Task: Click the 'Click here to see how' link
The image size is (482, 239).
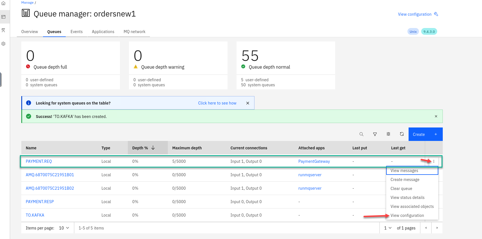Action: tap(217, 103)
